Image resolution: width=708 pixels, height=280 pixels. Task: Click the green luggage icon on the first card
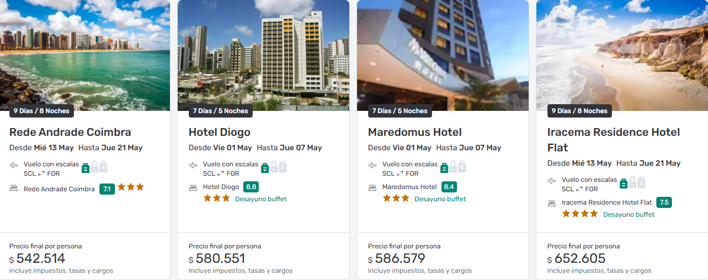coord(86,167)
